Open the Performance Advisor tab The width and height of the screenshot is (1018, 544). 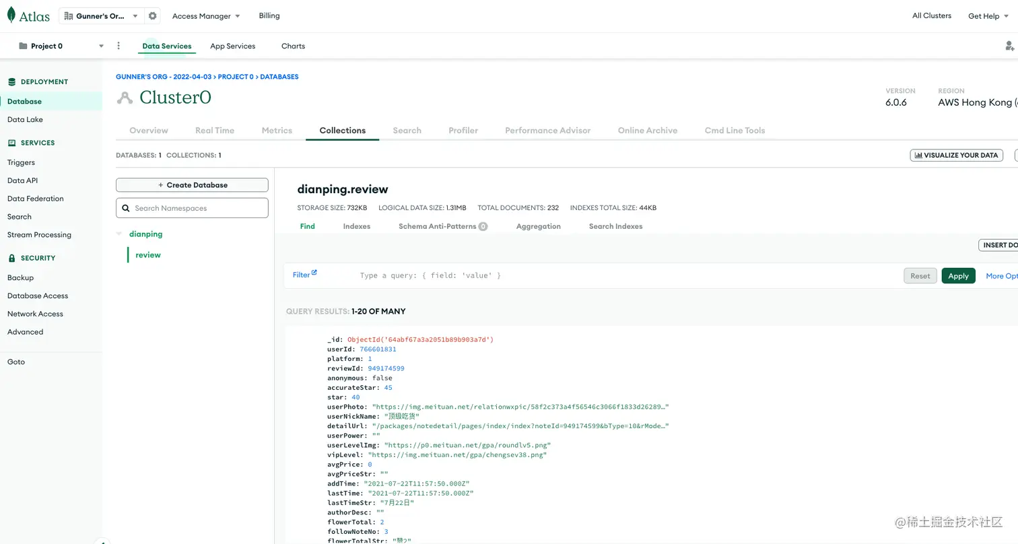coord(548,130)
